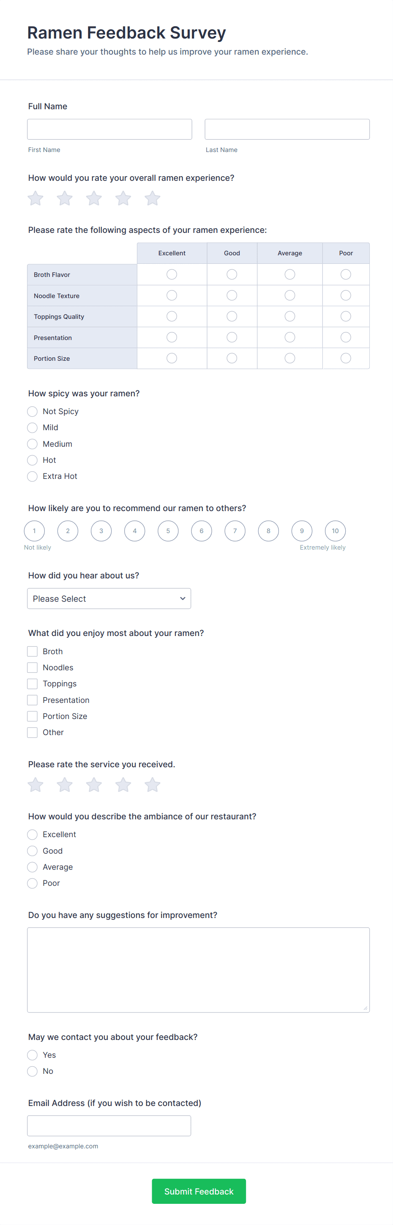
Task: Select Yes for contact about feedback
Action: tap(32, 1055)
